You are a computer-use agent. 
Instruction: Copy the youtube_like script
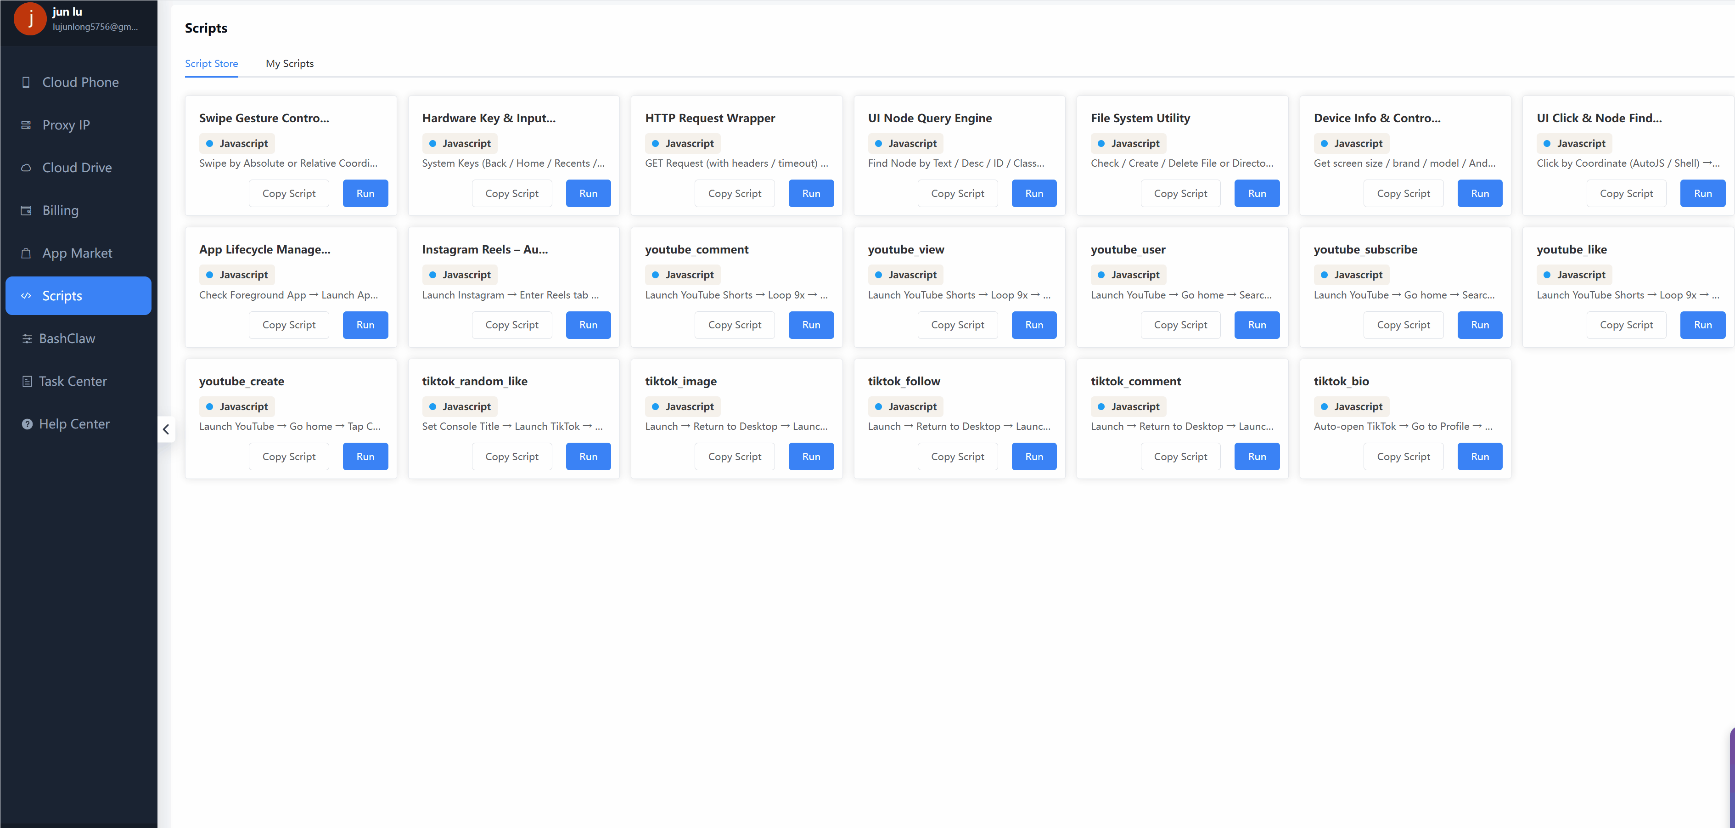(1627, 325)
